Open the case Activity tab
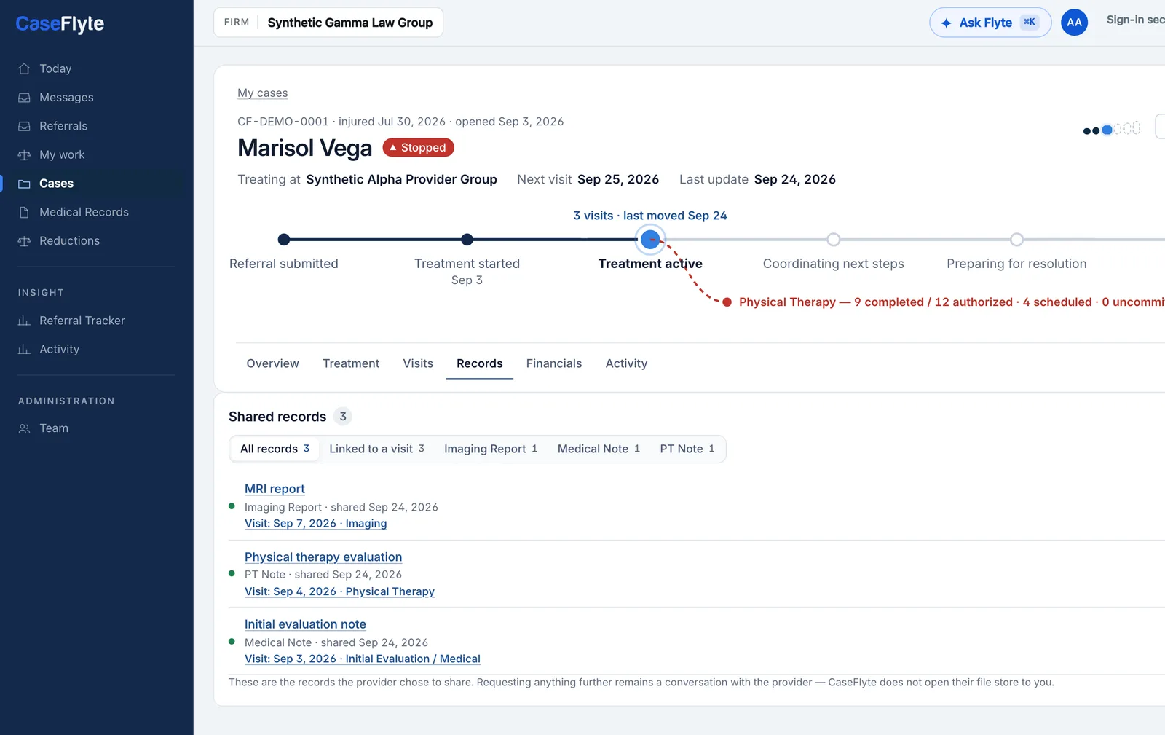 (x=626, y=363)
